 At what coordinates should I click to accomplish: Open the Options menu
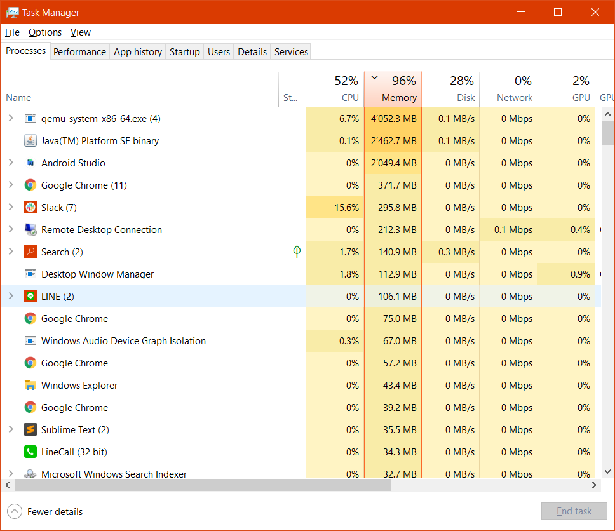click(45, 32)
